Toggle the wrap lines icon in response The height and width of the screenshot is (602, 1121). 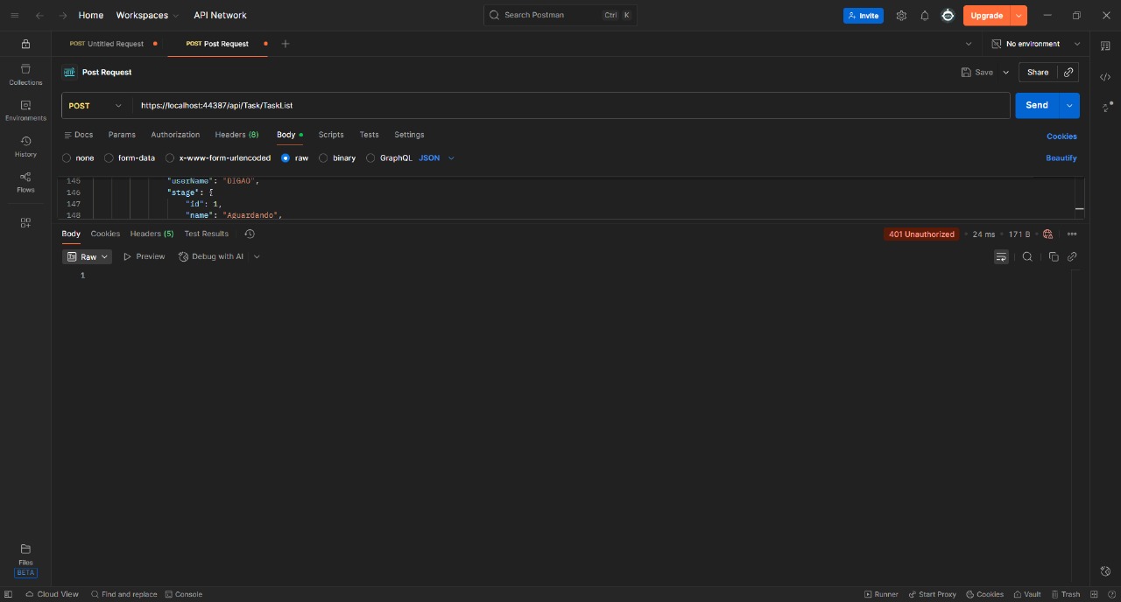tap(1001, 256)
